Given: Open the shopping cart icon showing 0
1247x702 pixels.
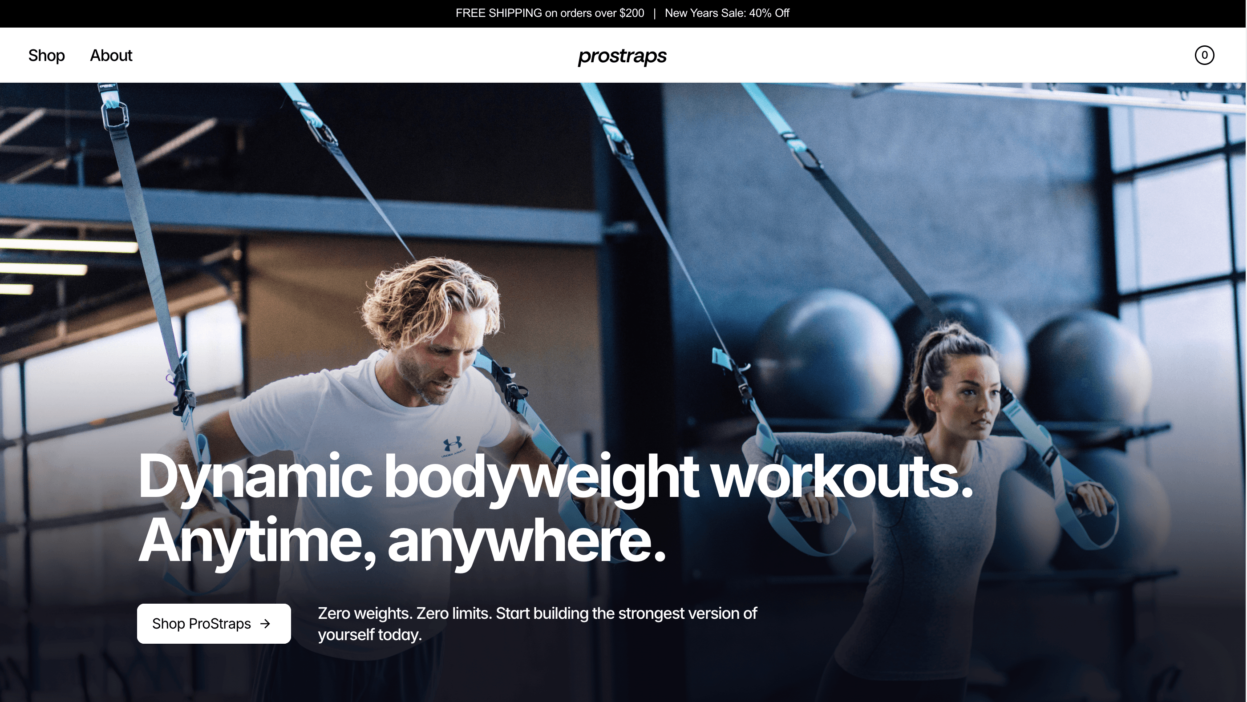Looking at the screenshot, I should [1204, 55].
